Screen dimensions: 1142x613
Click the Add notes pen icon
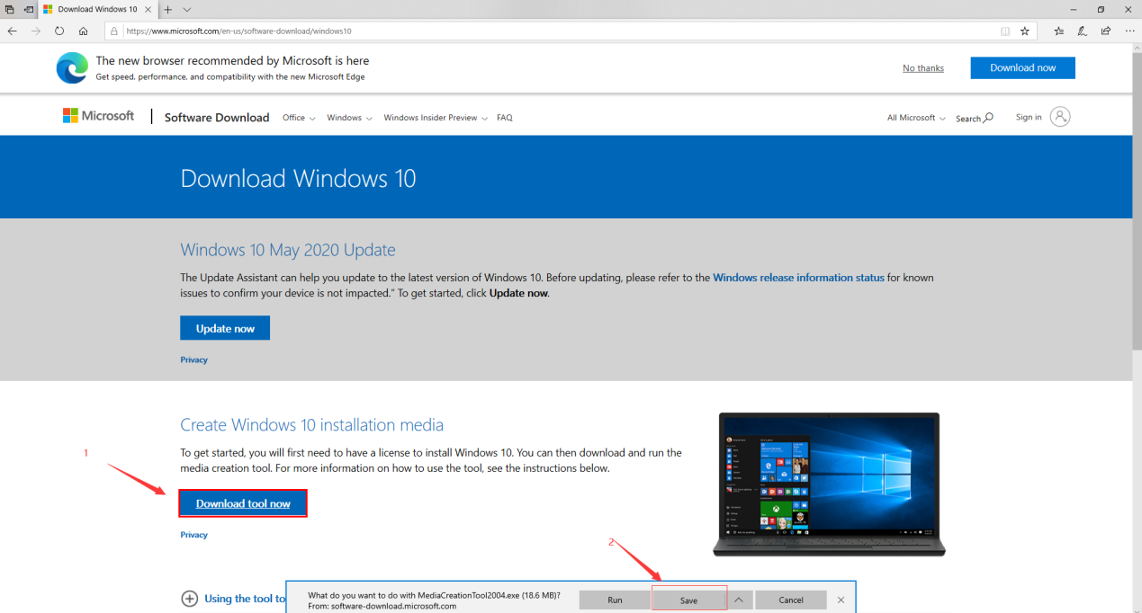(x=1084, y=31)
